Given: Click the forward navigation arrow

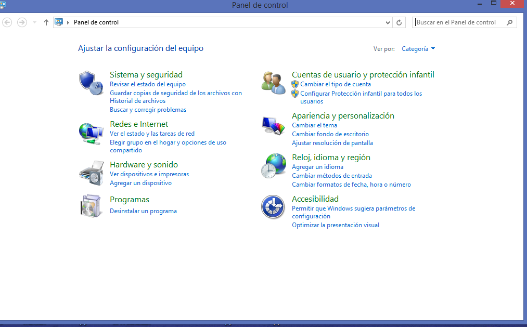Looking at the screenshot, I should [x=22, y=22].
